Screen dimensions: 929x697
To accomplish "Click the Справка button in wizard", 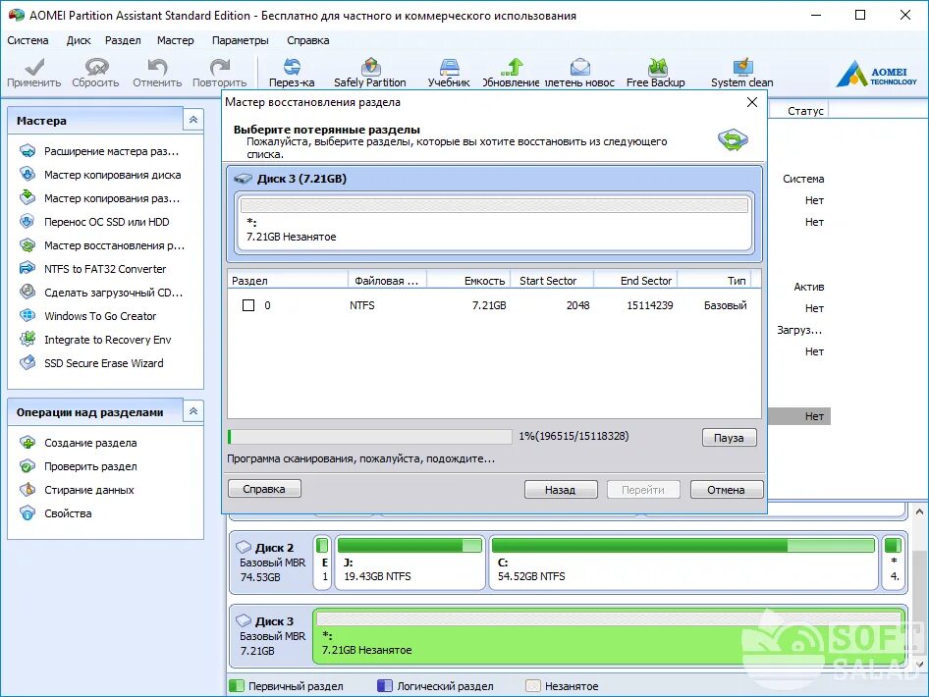I will tap(264, 489).
